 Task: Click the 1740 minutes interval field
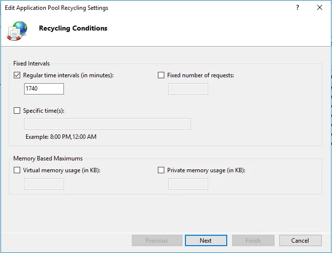click(x=44, y=89)
